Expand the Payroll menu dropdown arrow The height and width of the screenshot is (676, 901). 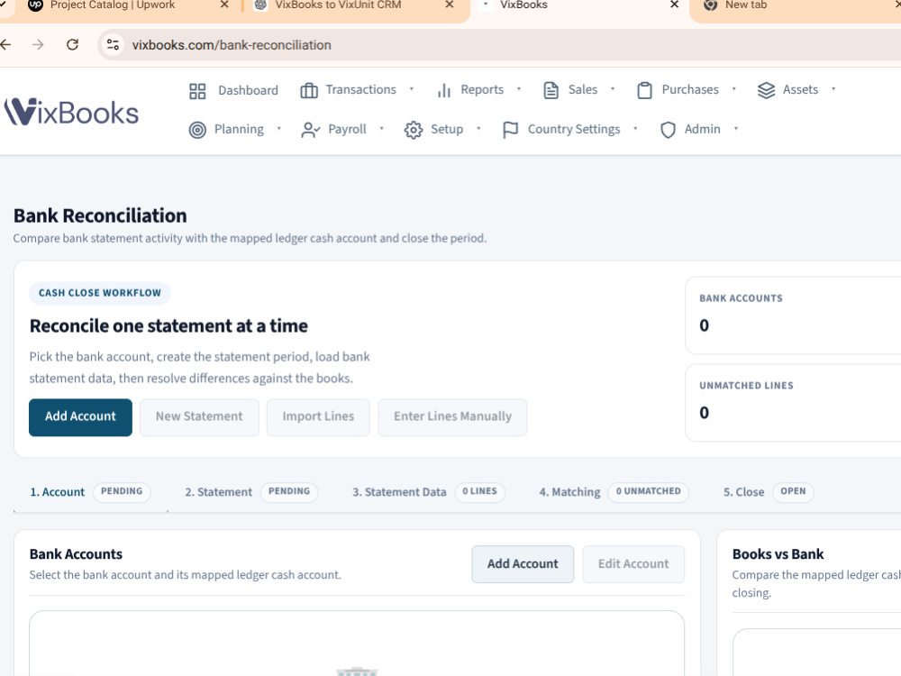[x=381, y=129]
